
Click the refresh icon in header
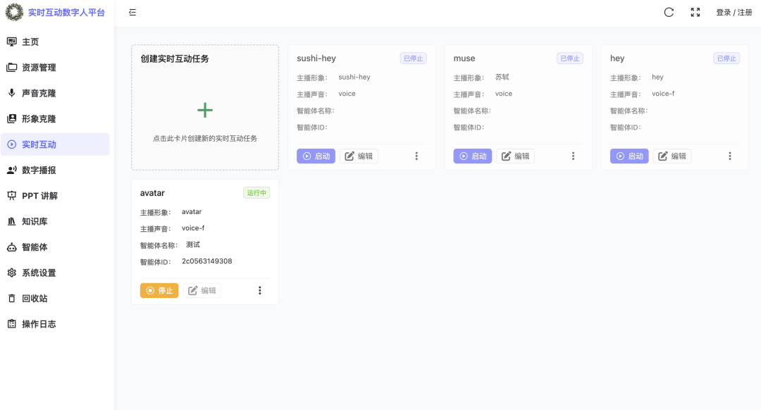point(669,13)
